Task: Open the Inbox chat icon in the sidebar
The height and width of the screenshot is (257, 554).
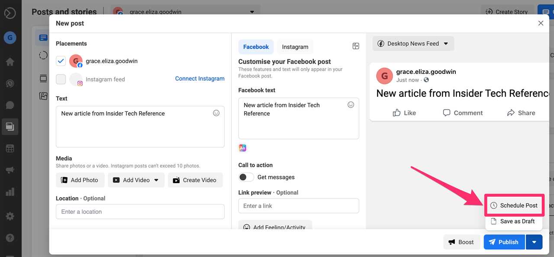Action: [10, 105]
